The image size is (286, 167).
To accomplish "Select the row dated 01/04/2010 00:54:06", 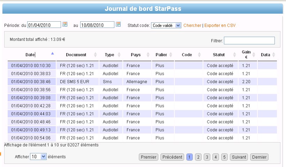I will pyautogui.click(x=142, y=138).
